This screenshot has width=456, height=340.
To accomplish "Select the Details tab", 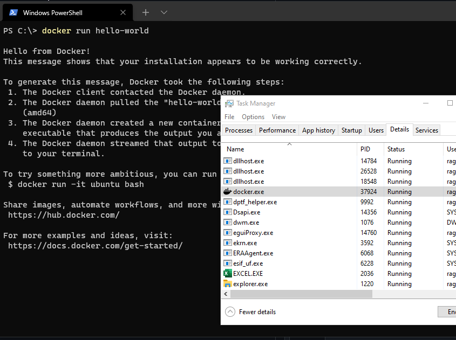I will 399,129.
